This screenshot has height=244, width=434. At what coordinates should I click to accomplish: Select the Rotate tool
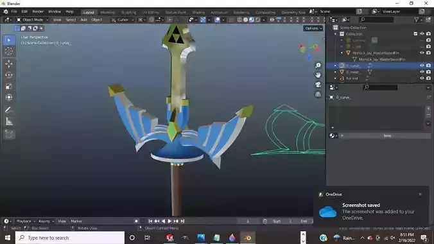coord(9,75)
